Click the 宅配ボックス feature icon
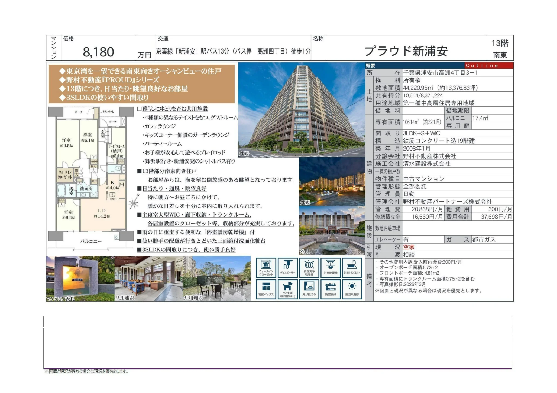This screenshot has height=393, width=557. (266, 289)
